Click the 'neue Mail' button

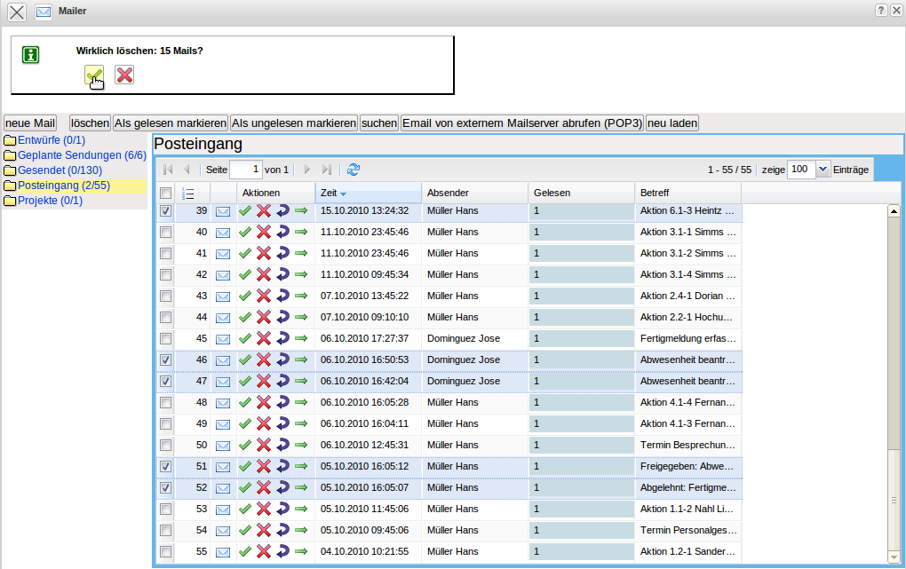coord(30,122)
